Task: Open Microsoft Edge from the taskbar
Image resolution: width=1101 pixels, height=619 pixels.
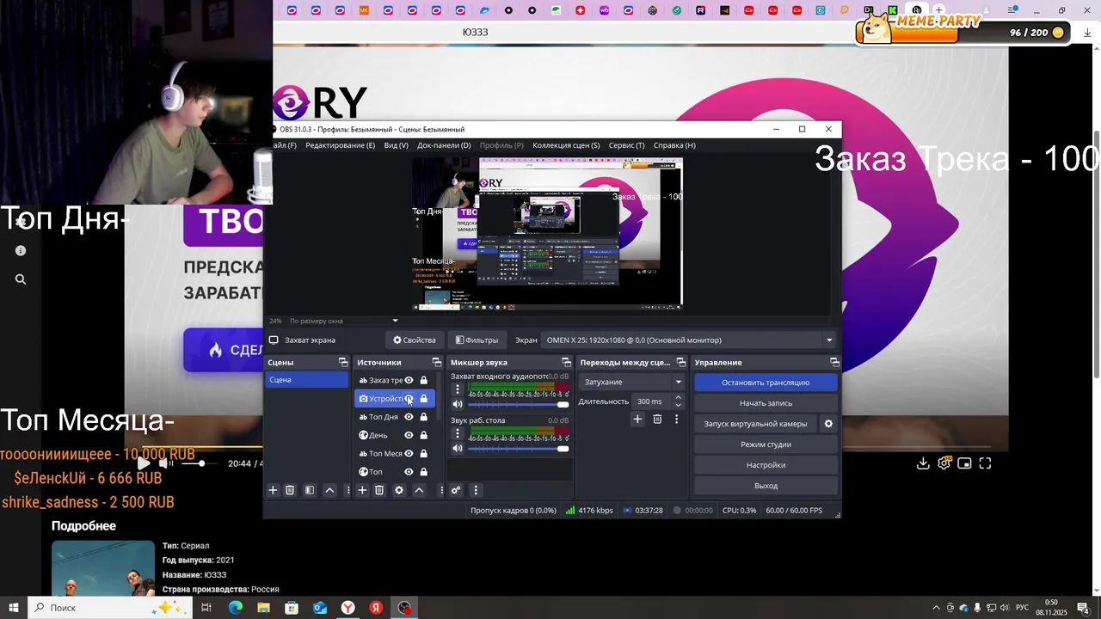Action: pyautogui.click(x=235, y=608)
